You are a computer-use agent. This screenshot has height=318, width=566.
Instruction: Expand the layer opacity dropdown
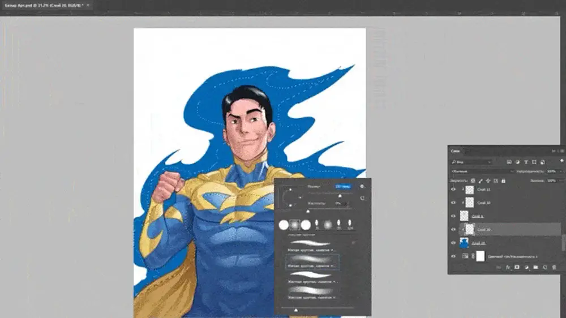pos(559,171)
